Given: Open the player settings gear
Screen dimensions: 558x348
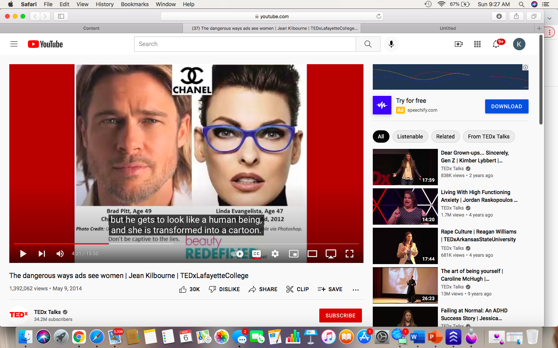Looking at the screenshot, I should click(x=275, y=254).
